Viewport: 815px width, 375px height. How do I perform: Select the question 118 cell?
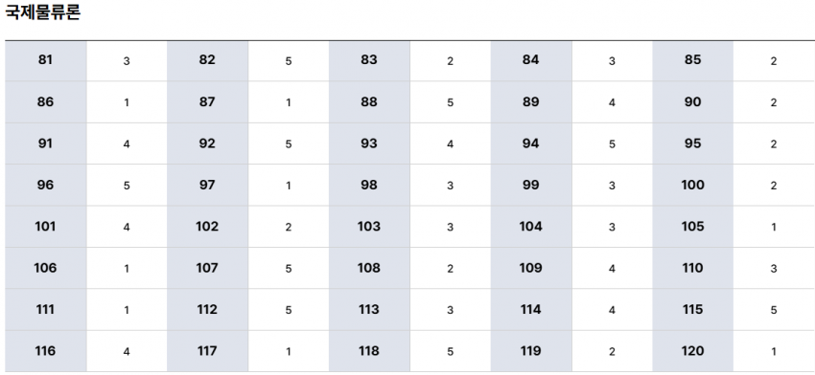coord(369,351)
